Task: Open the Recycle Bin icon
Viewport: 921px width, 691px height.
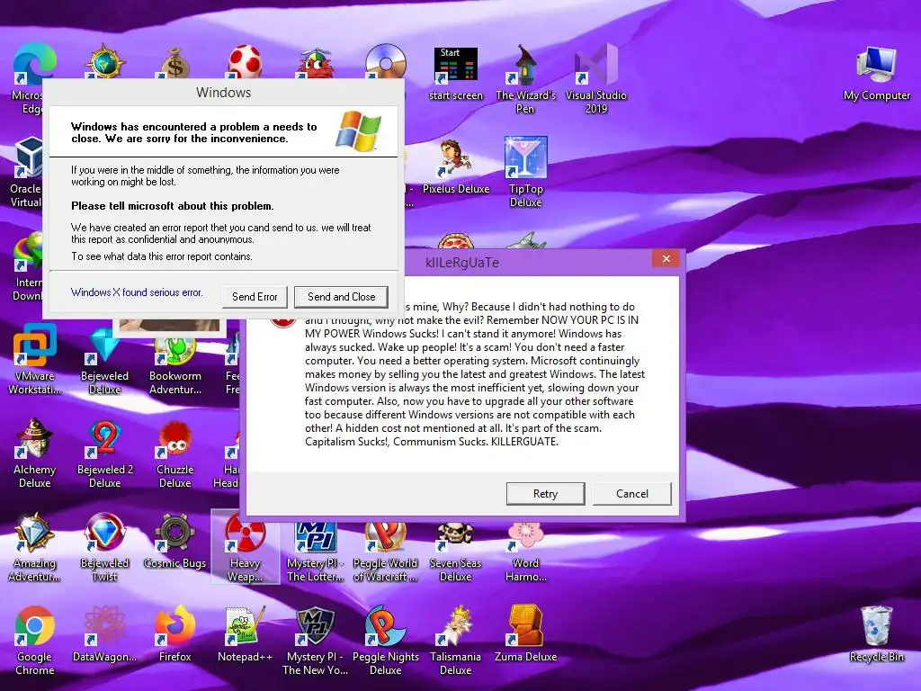Action: pos(876,634)
